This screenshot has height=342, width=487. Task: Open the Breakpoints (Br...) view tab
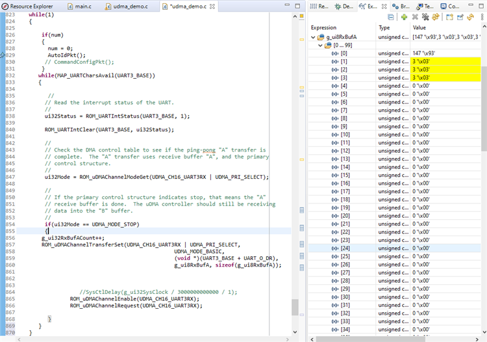coord(401,7)
